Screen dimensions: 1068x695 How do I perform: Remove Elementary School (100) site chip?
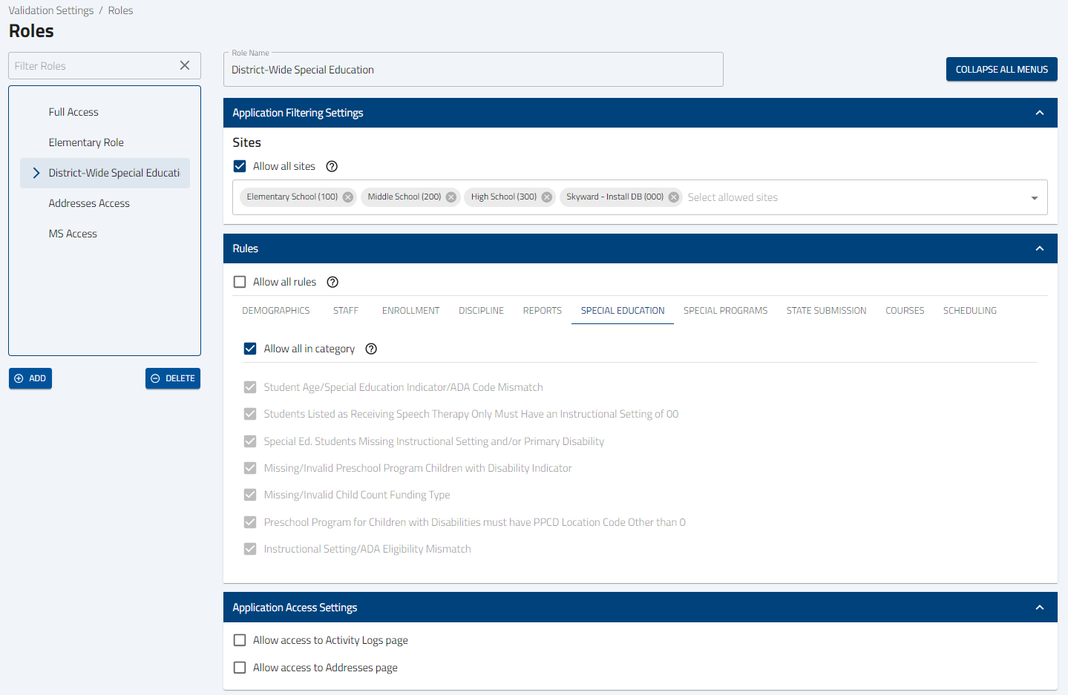click(x=347, y=197)
